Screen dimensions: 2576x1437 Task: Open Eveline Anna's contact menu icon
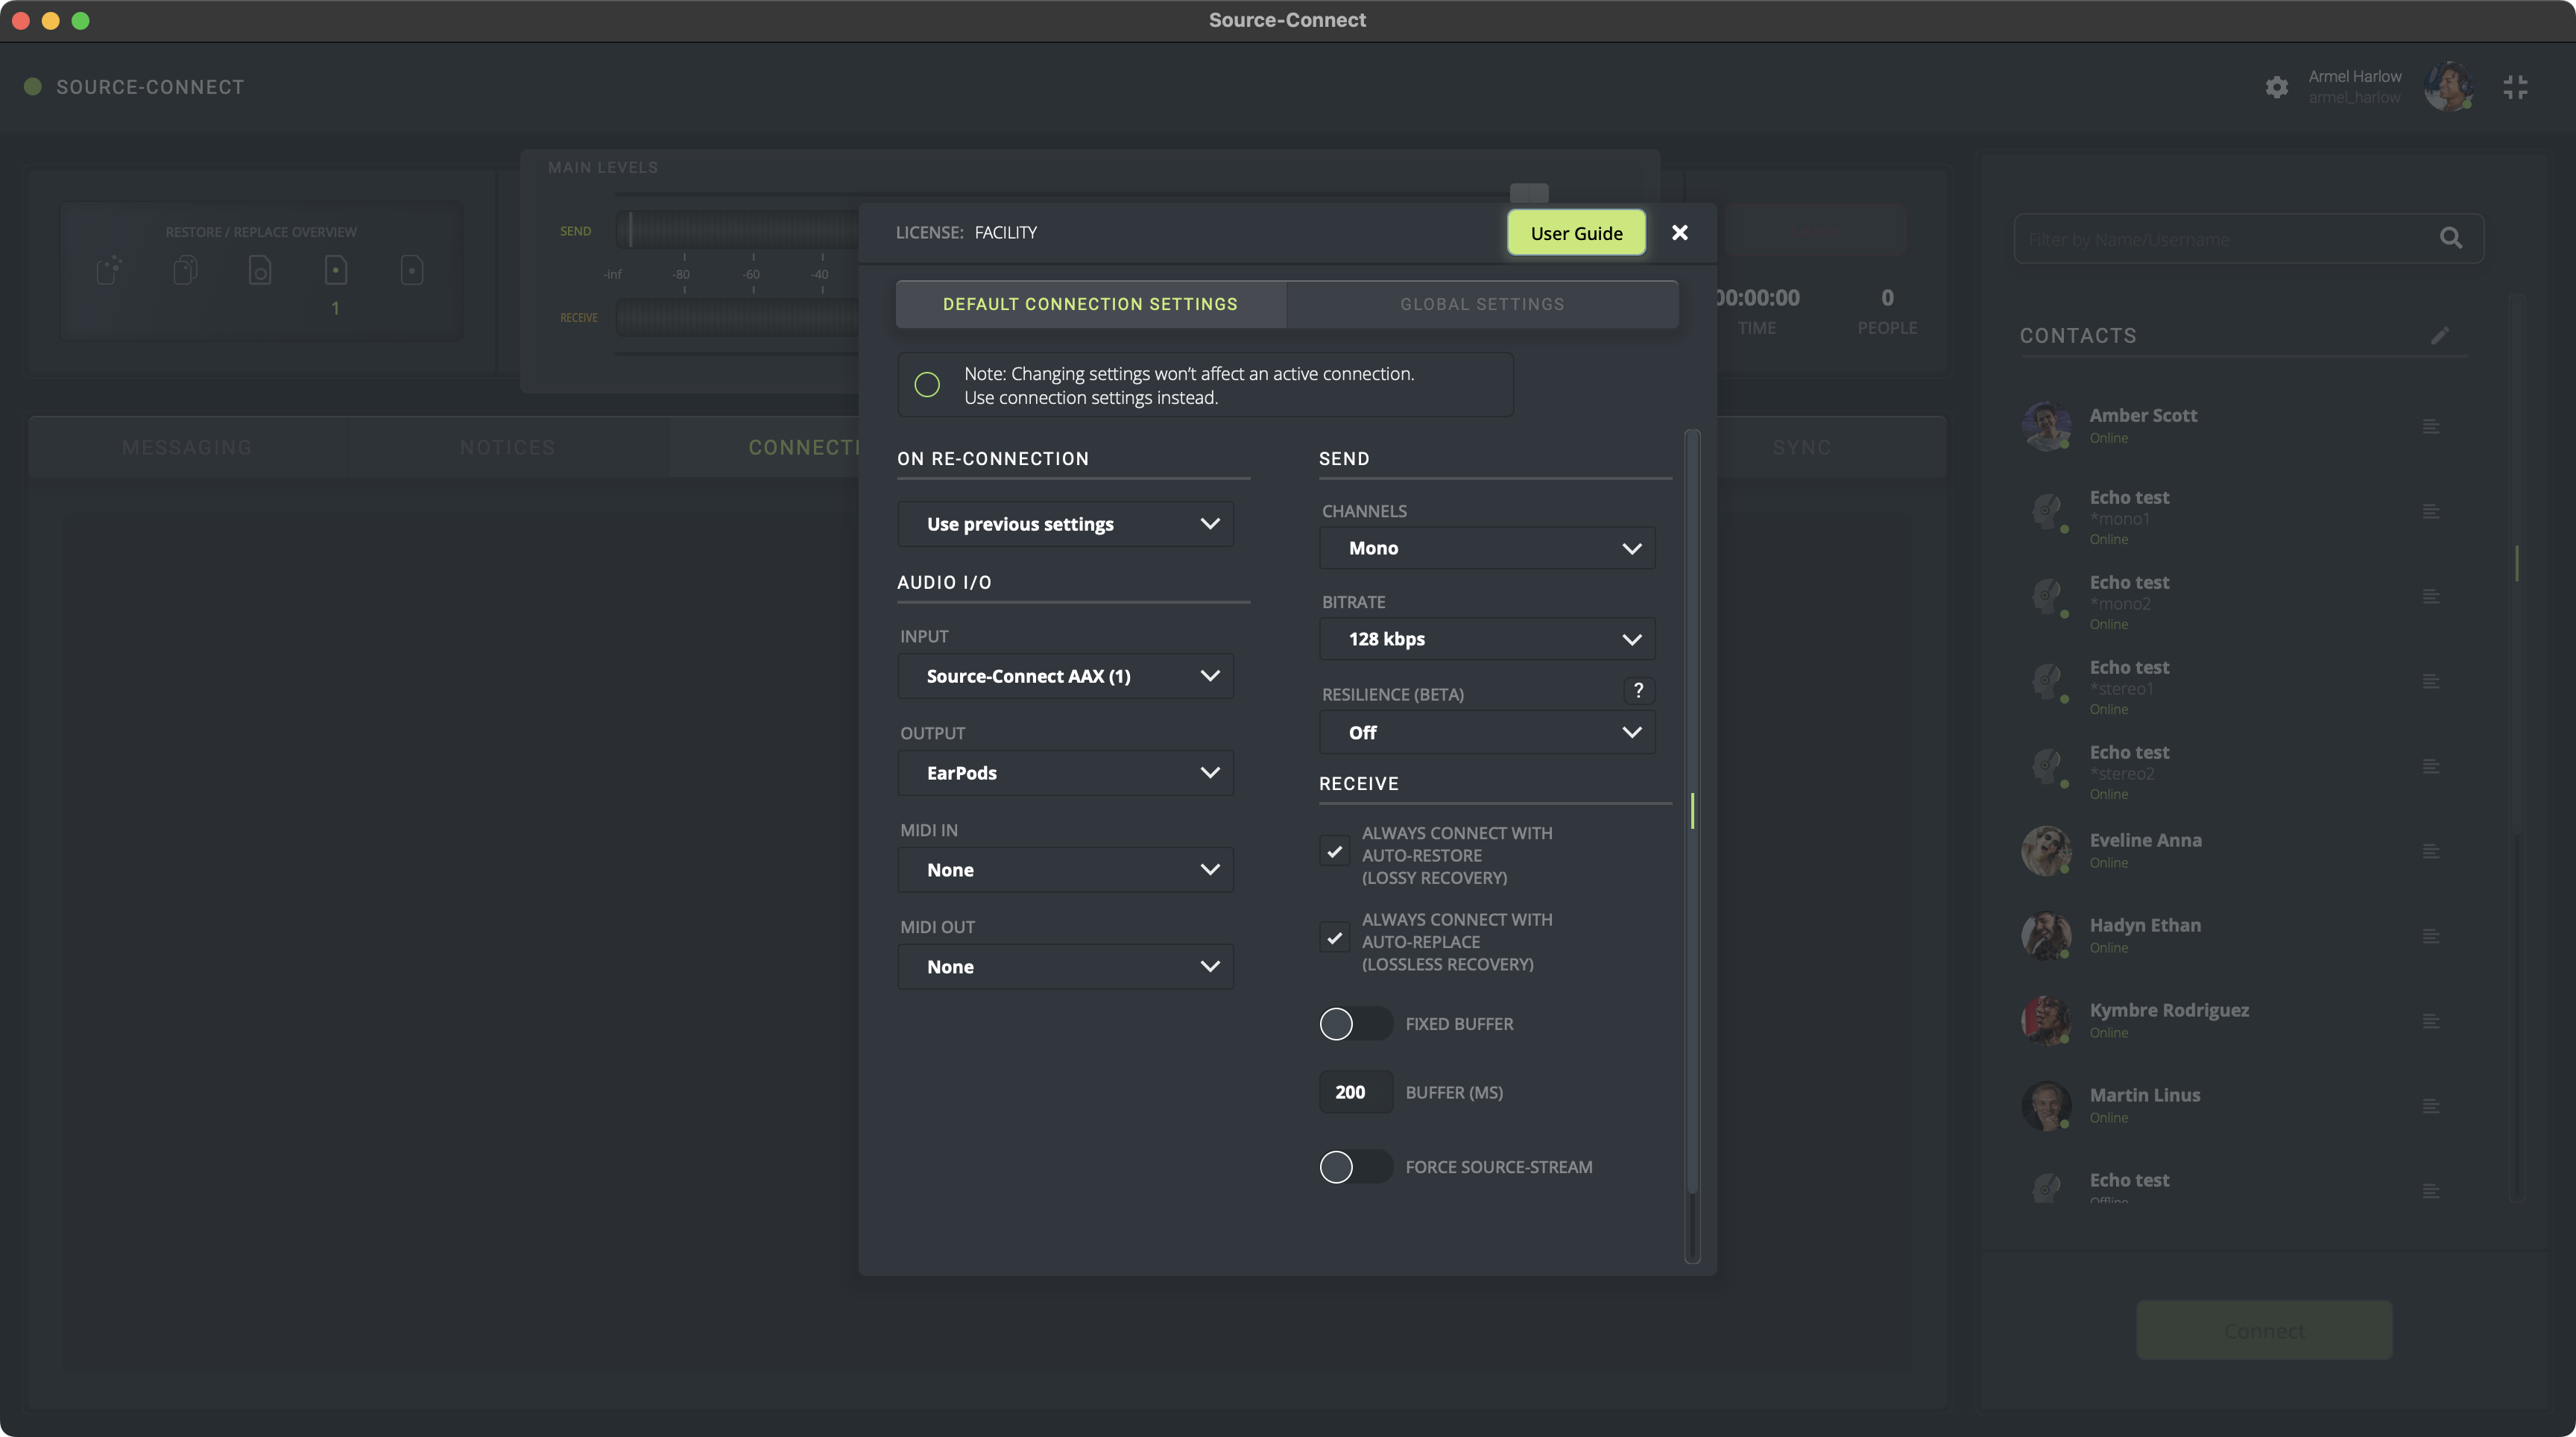(2431, 852)
